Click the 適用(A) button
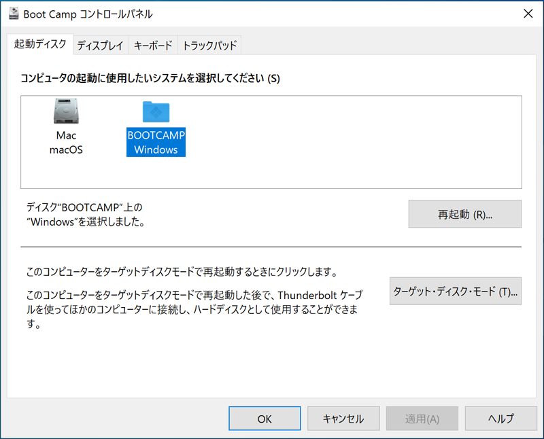The height and width of the screenshot is (439, 544). [422, 419]
